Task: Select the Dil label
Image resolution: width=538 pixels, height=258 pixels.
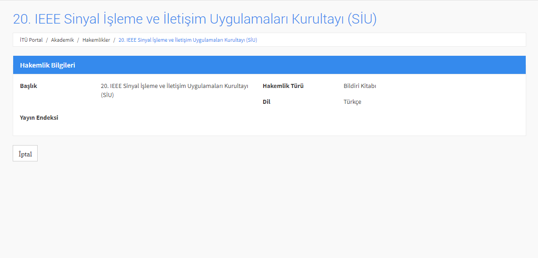Action: 267,102
